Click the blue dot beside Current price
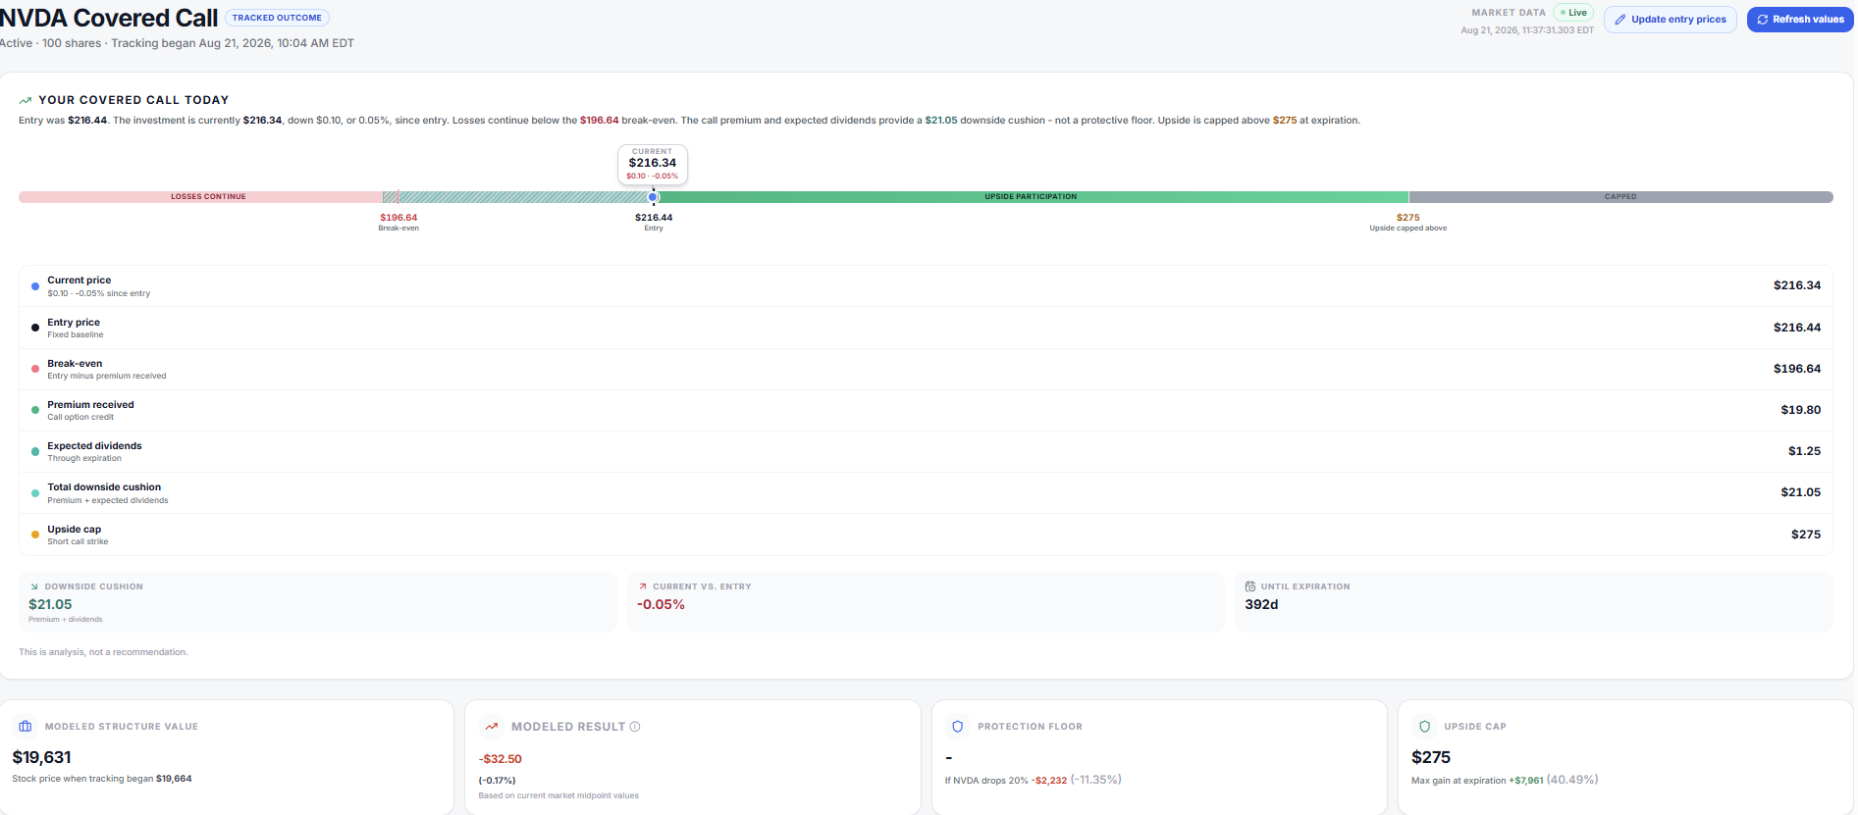Viewport: 1858px width, 815px height. point(35,286)
